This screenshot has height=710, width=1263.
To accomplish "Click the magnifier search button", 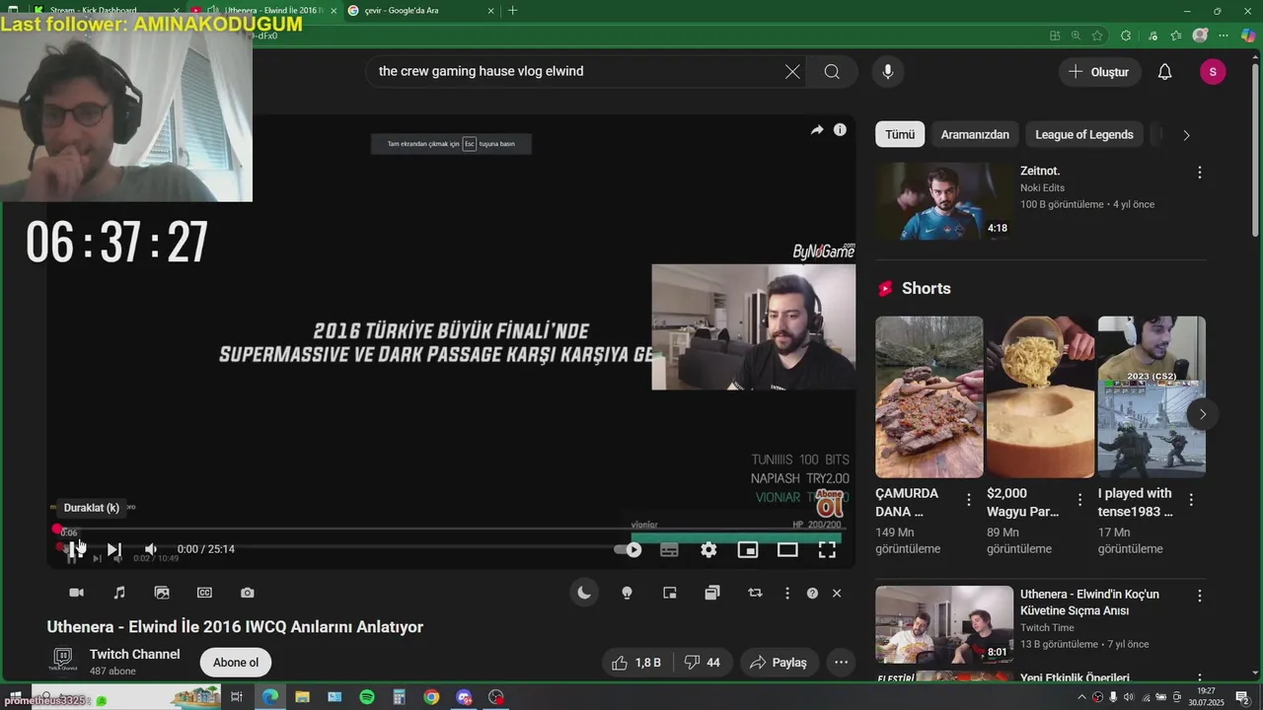I will 832,71.
